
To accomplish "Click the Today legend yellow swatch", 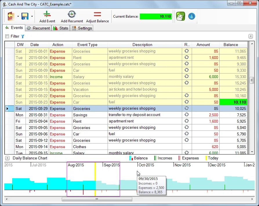I will (x=206, y=158).
